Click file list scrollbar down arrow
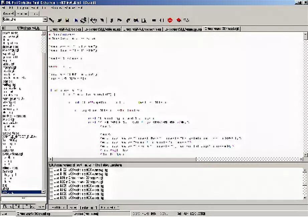Viewport: 308px width, 217px height. [44, 192]
